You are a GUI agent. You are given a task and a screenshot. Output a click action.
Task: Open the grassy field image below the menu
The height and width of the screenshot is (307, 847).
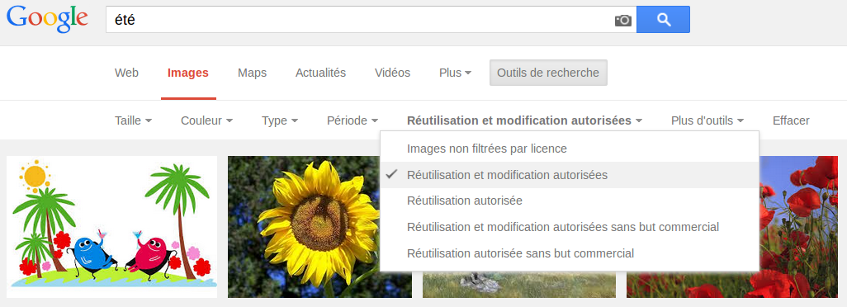point(519,285)
